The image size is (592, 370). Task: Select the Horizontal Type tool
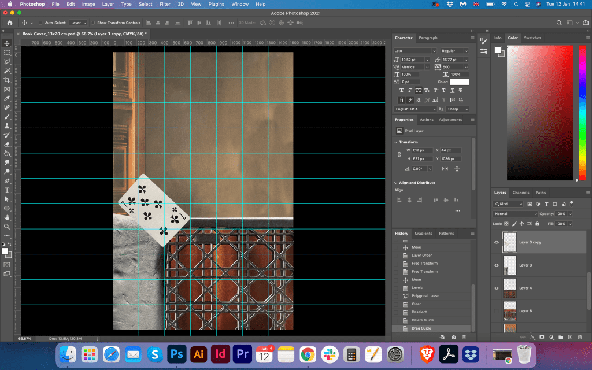7,190
